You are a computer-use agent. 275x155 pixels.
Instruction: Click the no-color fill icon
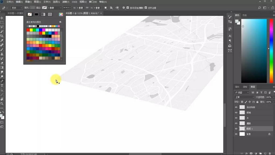[30, 14]
